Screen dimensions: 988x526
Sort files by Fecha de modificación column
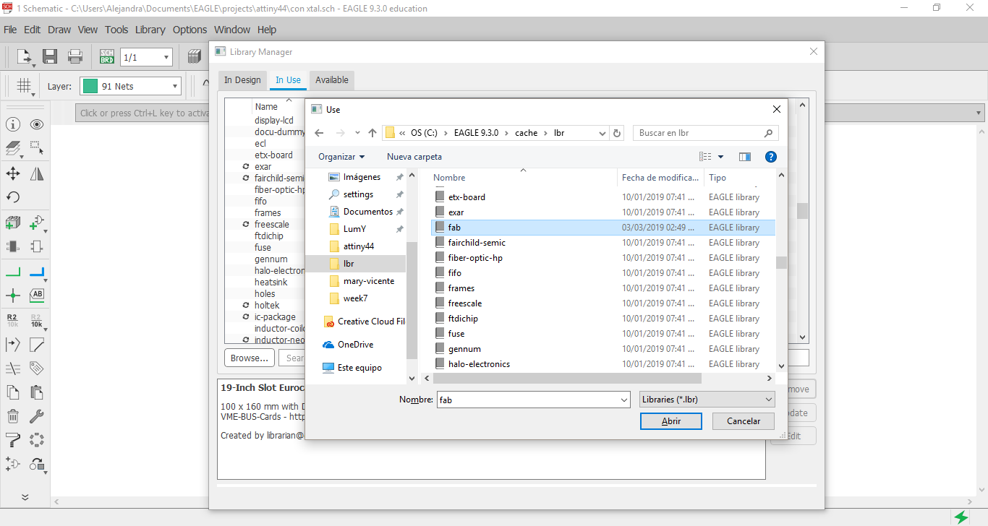(661, 178)
